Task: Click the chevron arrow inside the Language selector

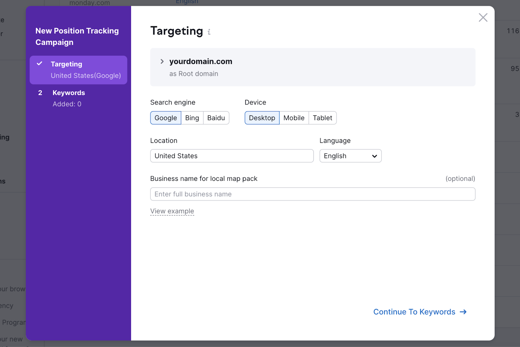Action: [x=374, y=156]
